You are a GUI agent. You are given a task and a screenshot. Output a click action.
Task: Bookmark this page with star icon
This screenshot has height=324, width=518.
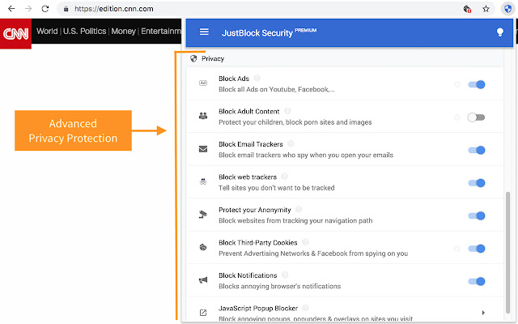(486, 9)
